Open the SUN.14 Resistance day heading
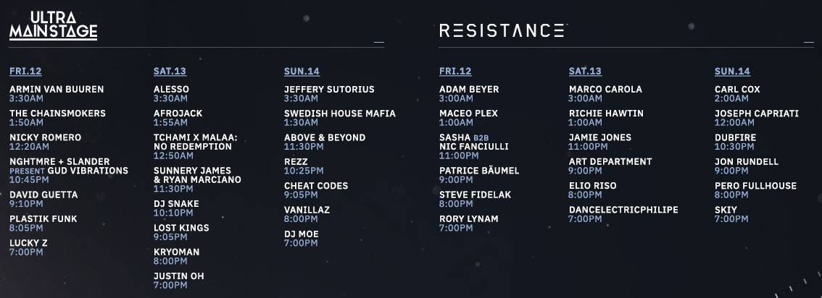Viewport: 822px width, 298px height. pyautogui.click(x=732, y=72)
